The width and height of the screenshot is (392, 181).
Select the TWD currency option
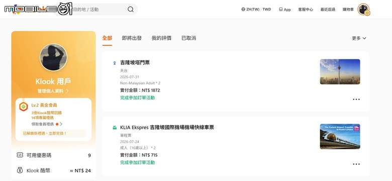pos(267,10)
